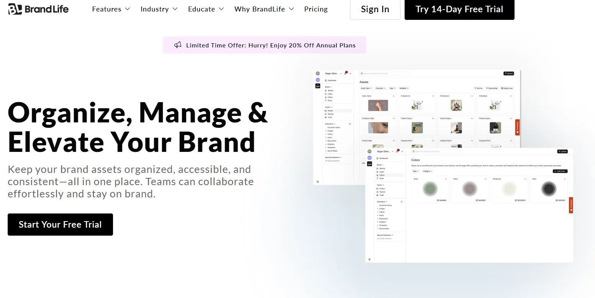This screenshot has width=595, height=298.
Task: Open the Modified filter dropdown
Action: [404, 88]
